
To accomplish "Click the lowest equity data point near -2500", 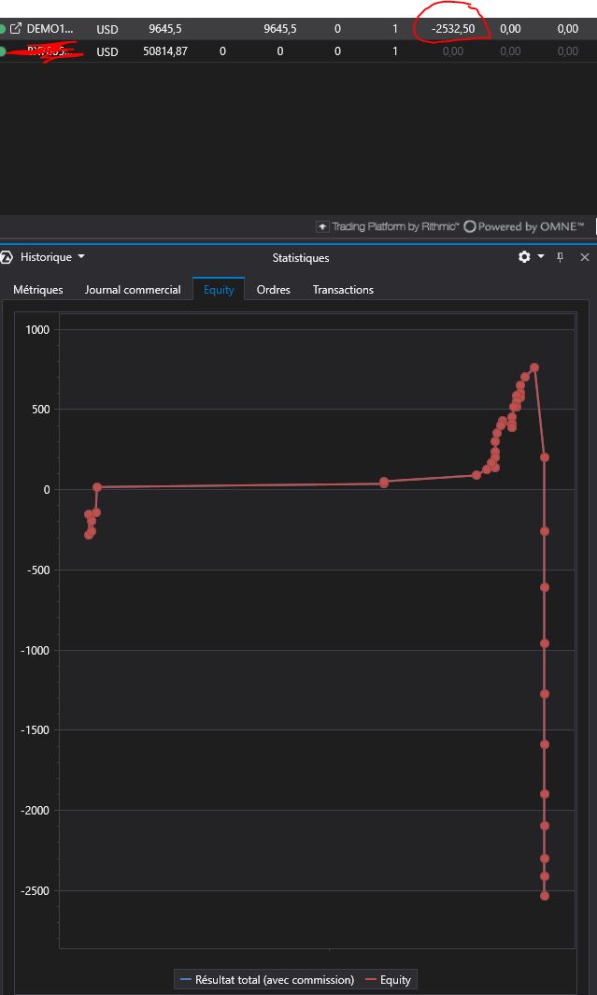I will [545, 896].
